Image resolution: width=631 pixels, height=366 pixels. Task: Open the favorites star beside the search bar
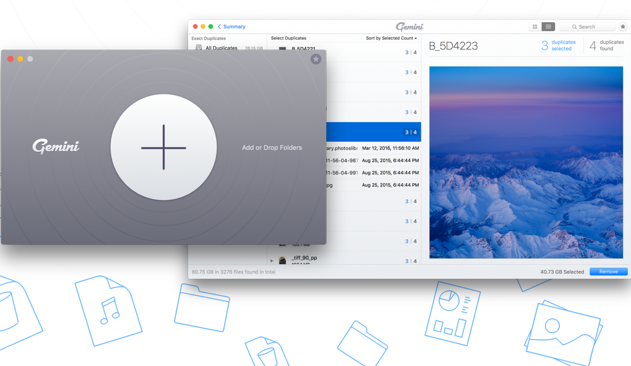point(623,27)
